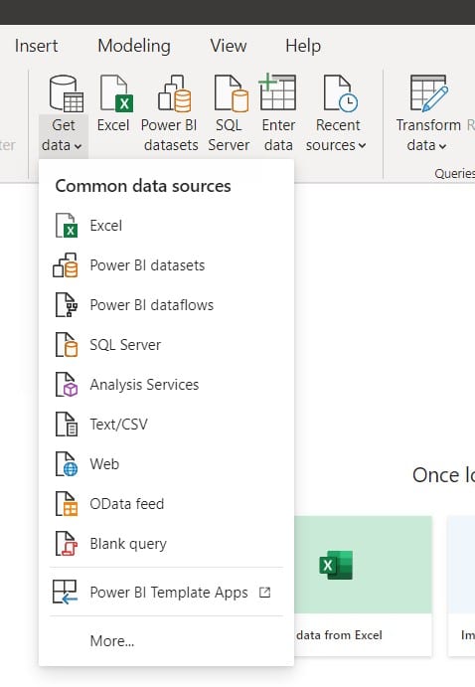Click the Power BI Template Apps icon

click(x=65, y=593)
